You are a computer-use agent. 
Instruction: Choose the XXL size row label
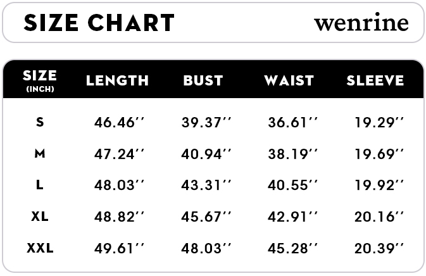click(x=40, y=248)
